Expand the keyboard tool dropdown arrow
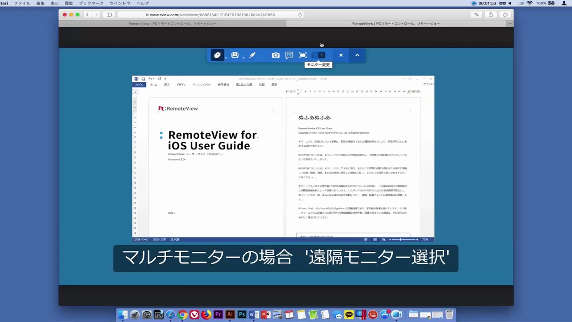 pyautogui.click(x=244, y=57)
